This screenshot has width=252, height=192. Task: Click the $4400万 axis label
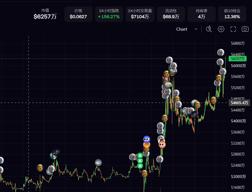click(x=238, y=110)
